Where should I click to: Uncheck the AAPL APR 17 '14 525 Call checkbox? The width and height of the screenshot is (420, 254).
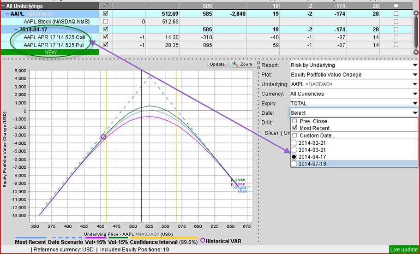pyautogui.click(x=106, y=37)
